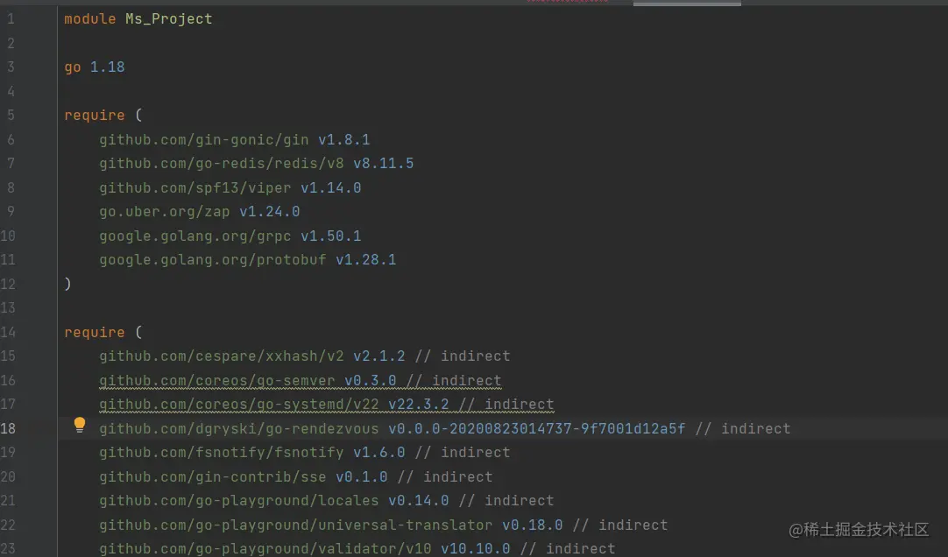
Task: Click the cespare/xxhash/v2 v2.1.2 line
Action: coord(305,356)
